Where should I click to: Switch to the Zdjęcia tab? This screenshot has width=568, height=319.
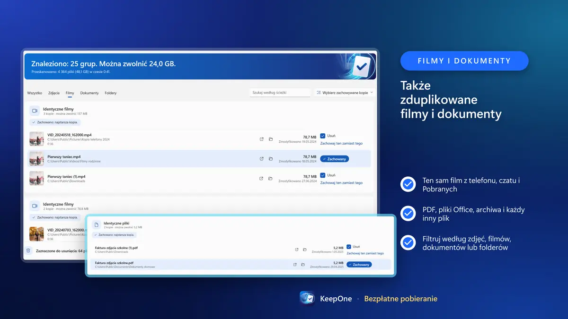(x=54, y=93)
